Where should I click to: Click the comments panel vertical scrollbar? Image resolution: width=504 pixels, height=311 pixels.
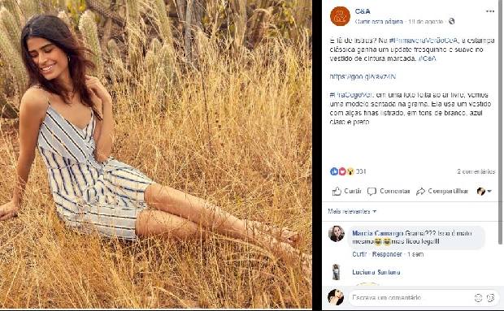point(501,122)
